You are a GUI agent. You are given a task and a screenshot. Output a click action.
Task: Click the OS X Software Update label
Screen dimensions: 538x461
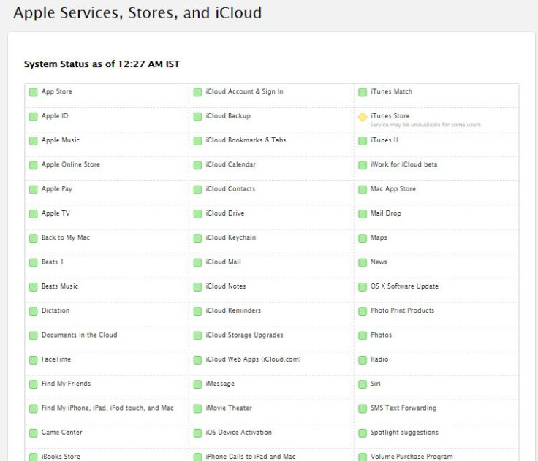coord(404,286)
